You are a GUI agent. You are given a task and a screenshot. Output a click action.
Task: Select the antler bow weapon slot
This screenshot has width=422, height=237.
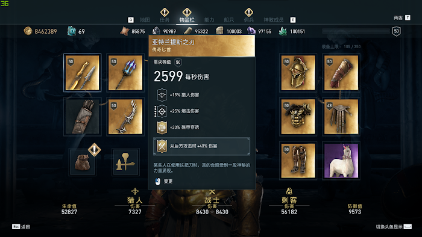125,117
